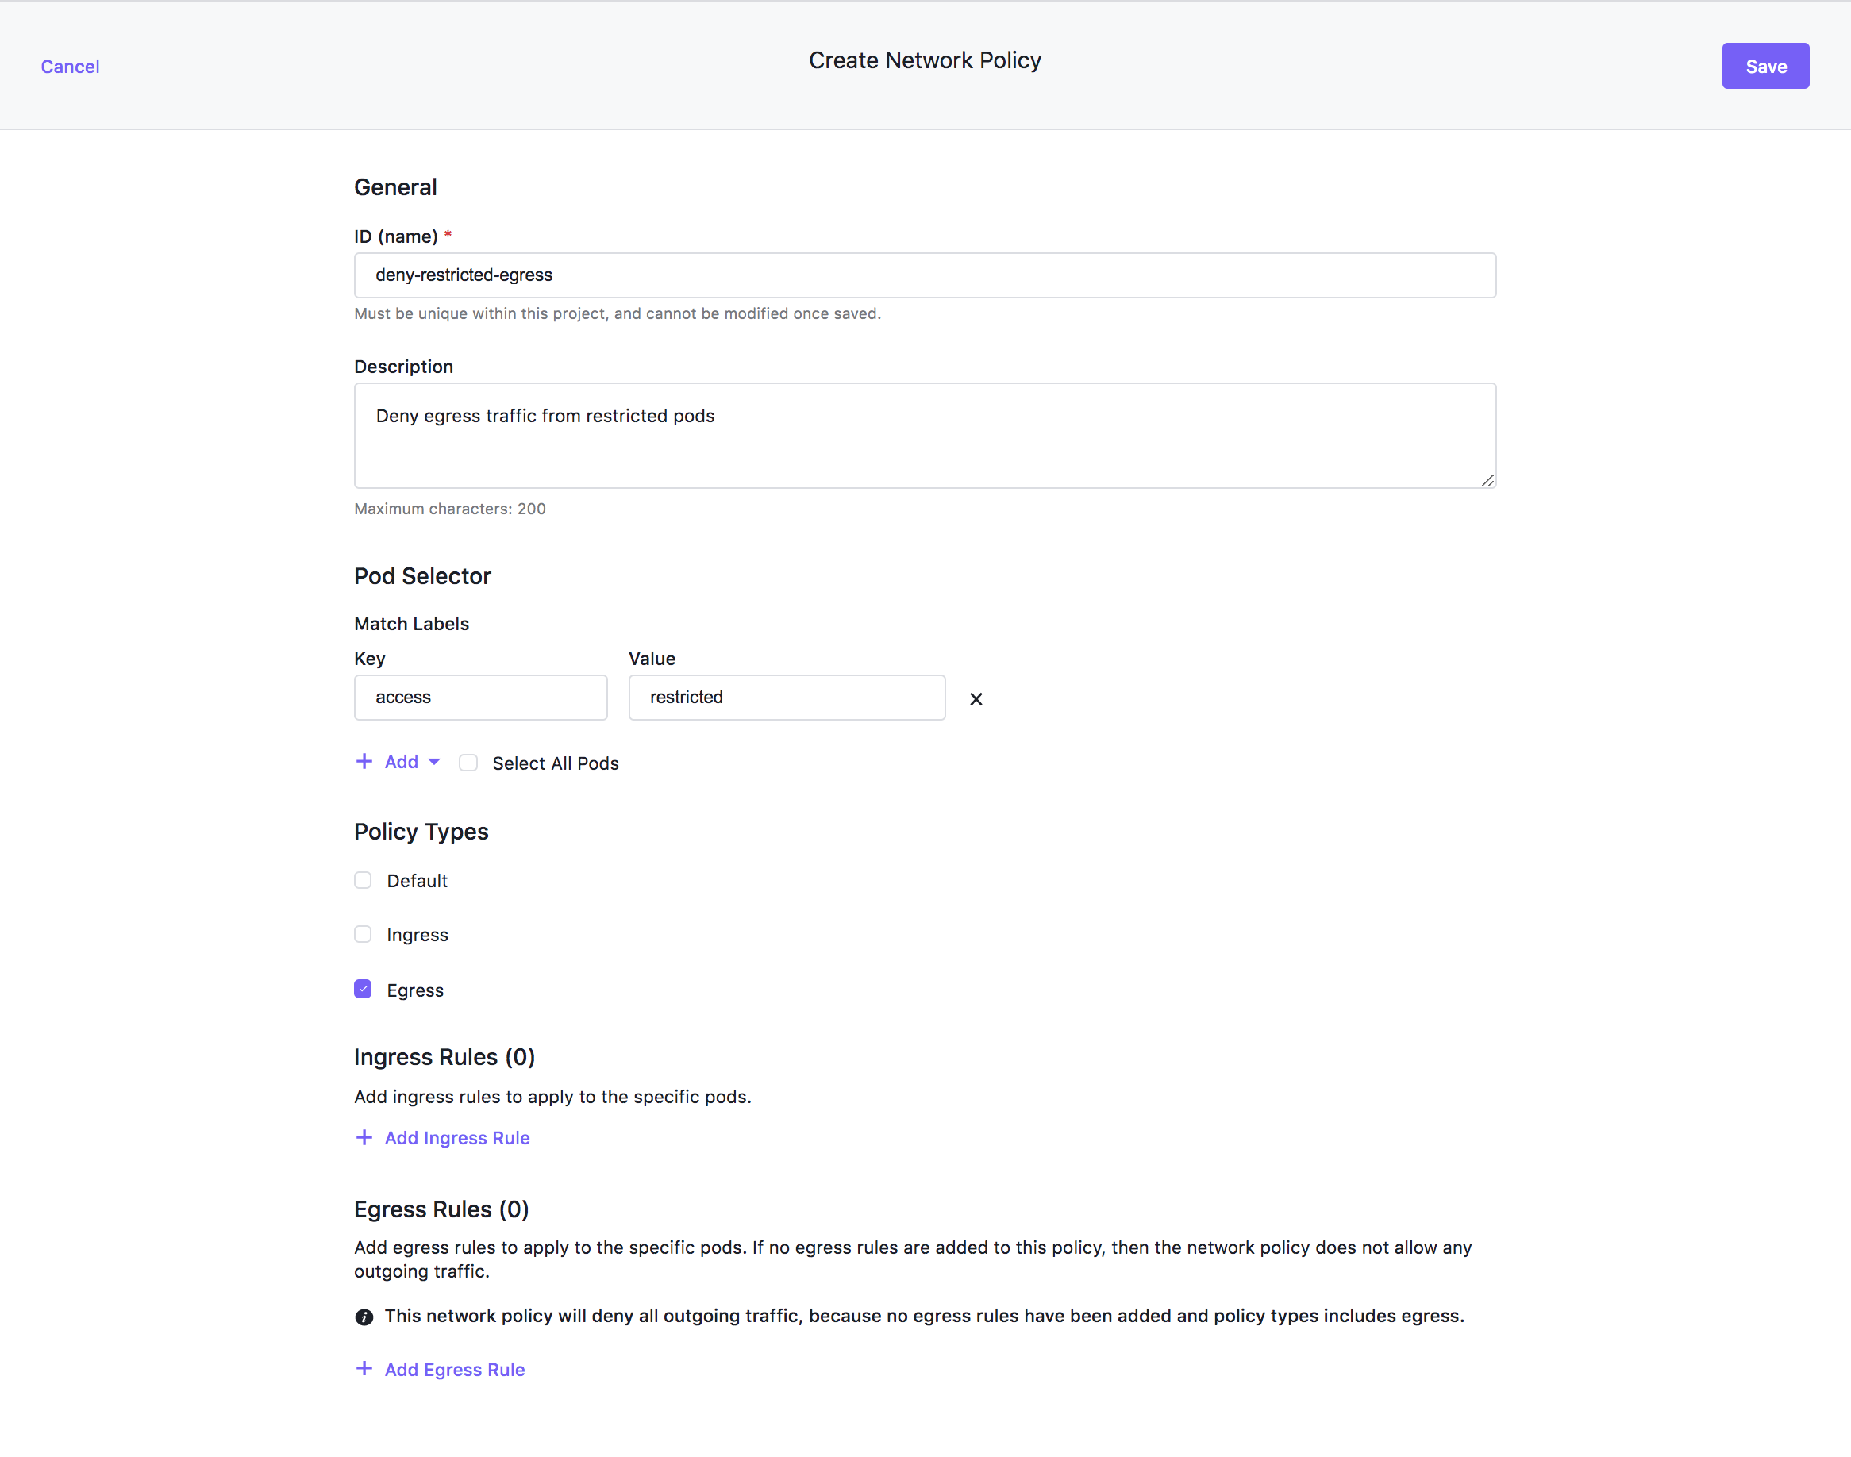Click the plus icon beside Add
The image size is (1851, 1457).
364,761
